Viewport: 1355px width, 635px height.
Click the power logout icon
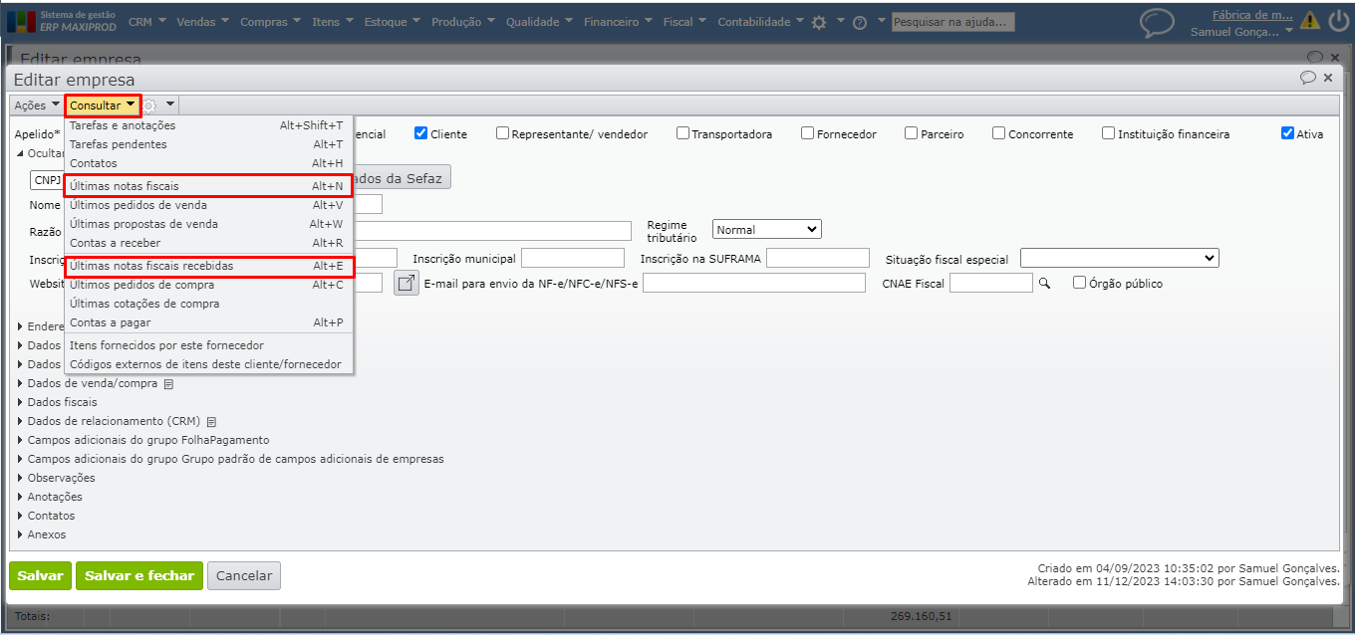pyautogui.click(x=1337, y=21)
